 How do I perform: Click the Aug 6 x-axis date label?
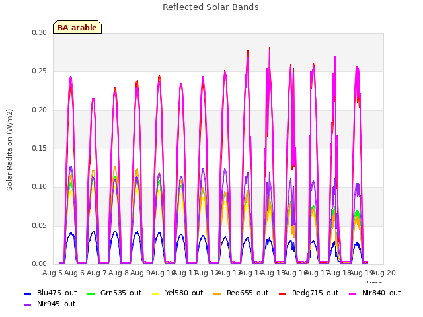(x=75, y=273)
